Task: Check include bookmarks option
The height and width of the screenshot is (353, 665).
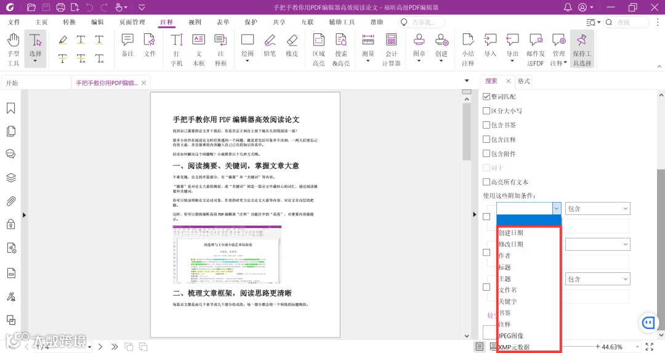Action: coord(486,124)
